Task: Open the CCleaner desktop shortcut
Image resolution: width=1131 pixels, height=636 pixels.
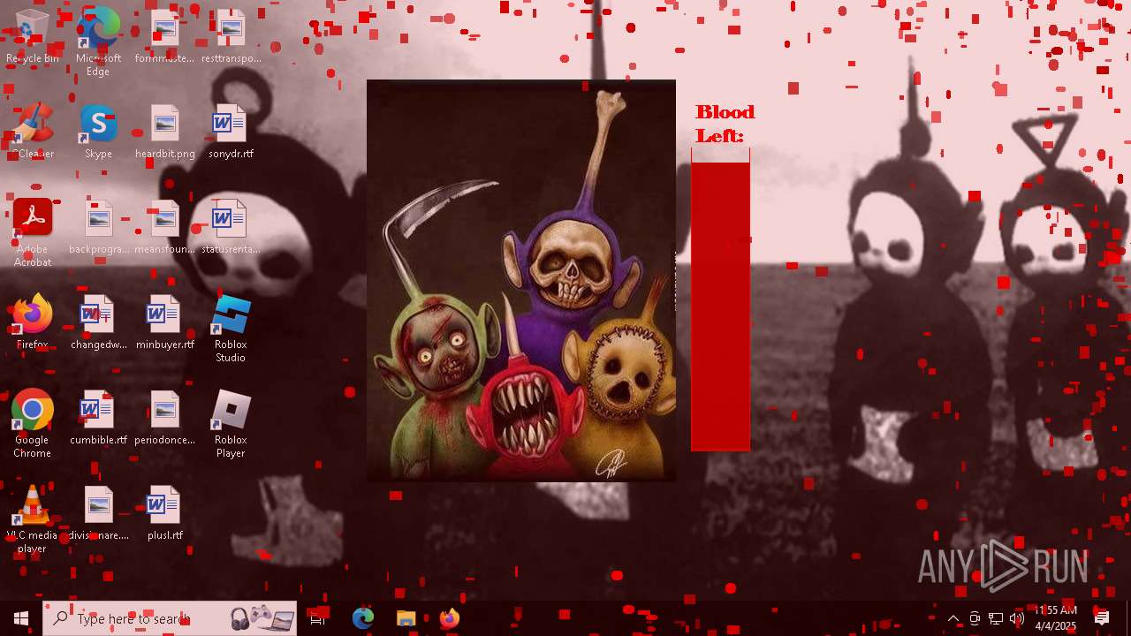Action: click(32, 132)
